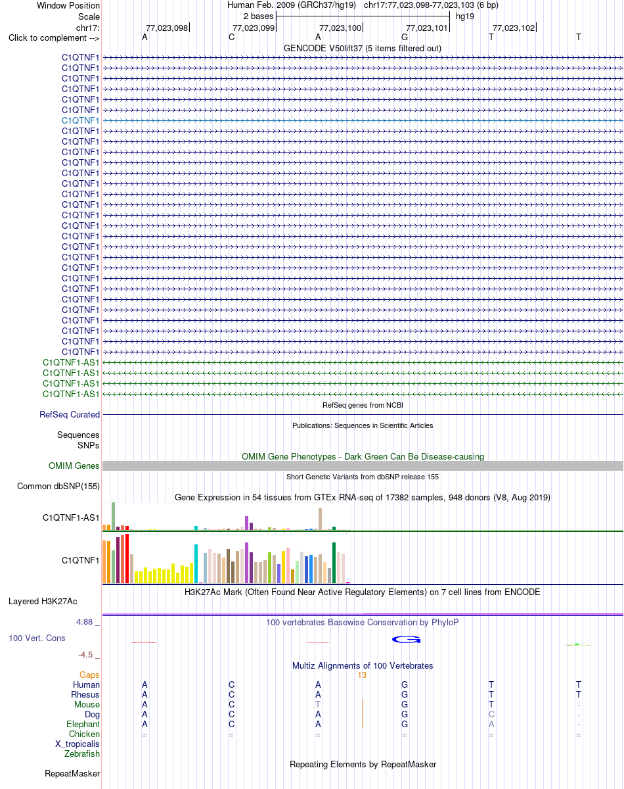Click the Scale label
Viewport: 624px width, 789px height.
[x=89, y=16]
